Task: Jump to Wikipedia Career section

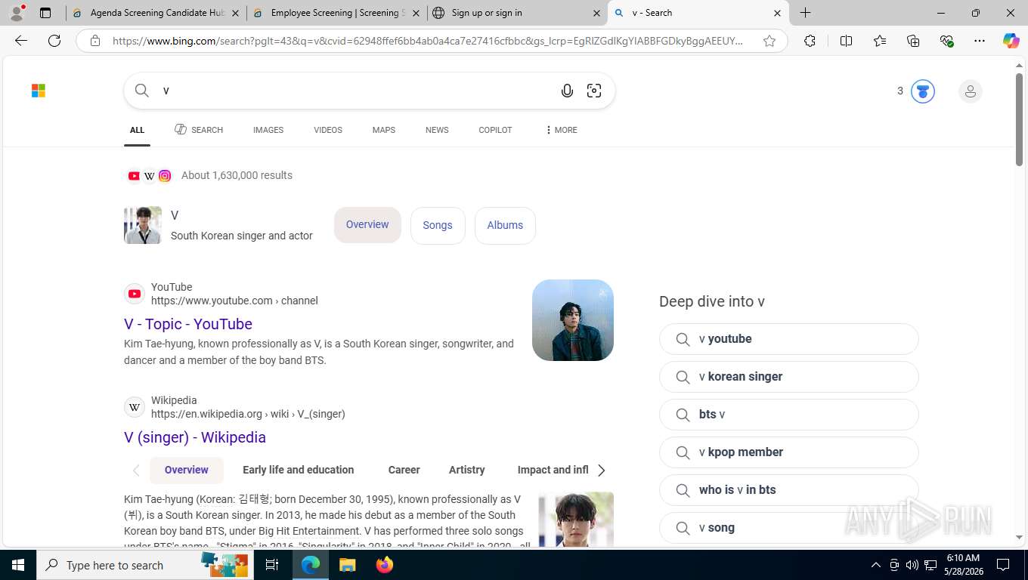Action: point(404,470)
